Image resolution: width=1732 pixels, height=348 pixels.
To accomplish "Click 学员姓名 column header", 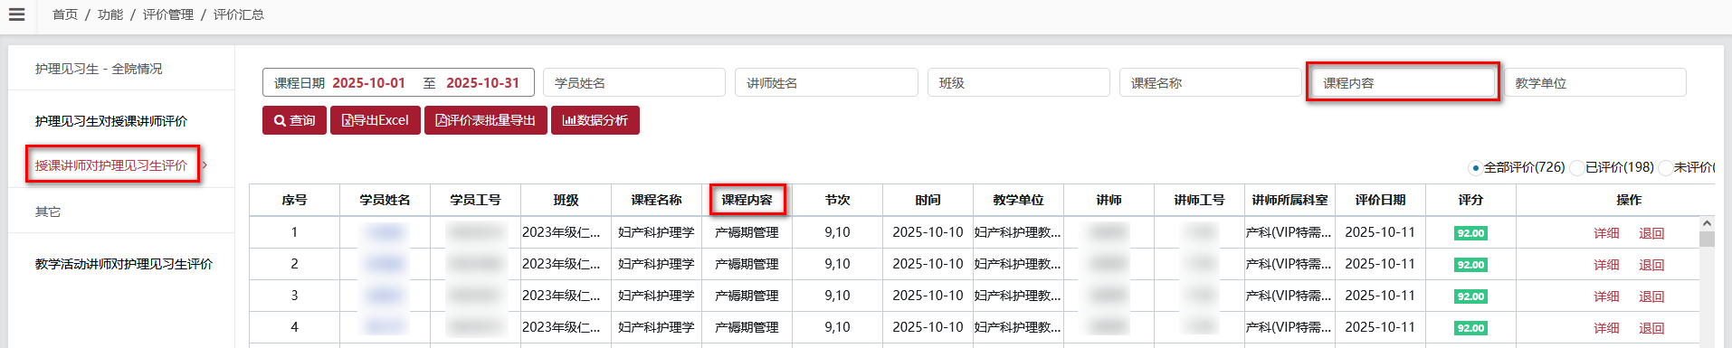I will coord(385,200).
